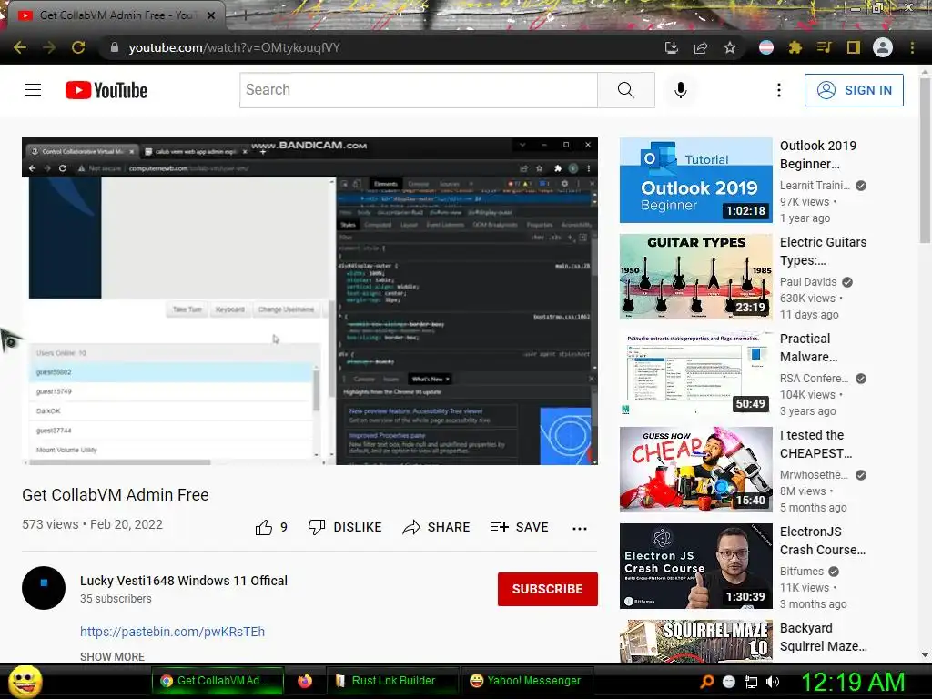The width and height of the screenshot is (932, 699).
Task: Click the tray network icon
Action: tap(751, 682)
